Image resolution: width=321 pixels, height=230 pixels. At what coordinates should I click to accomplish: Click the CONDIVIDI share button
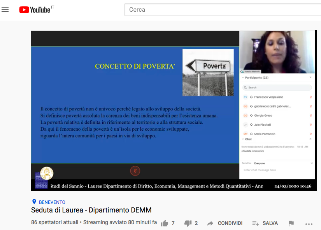pos(230,223)
